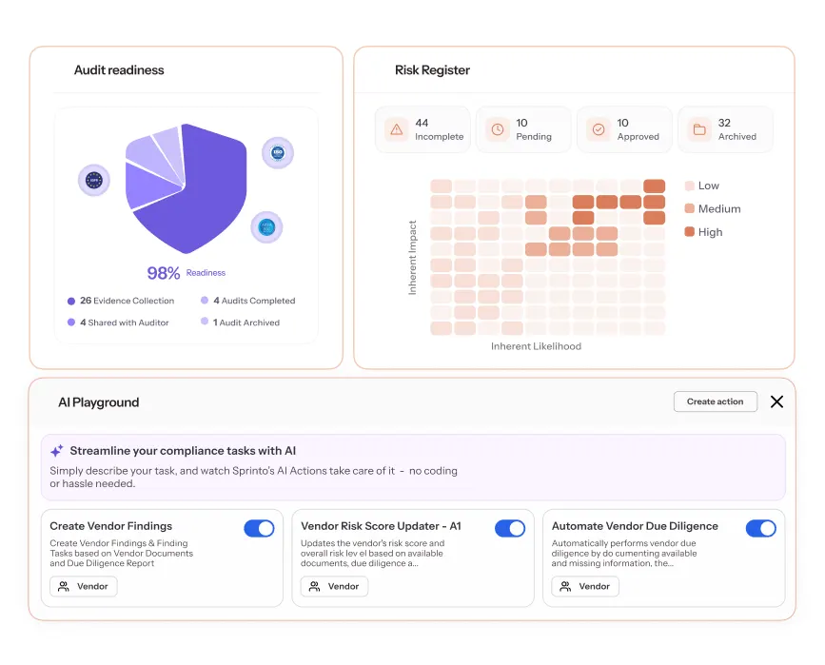Click the Automate Vendor Due Diligence title
This screenshot has width=825, height=665.
pyautogui.click(x=635, y=526)
